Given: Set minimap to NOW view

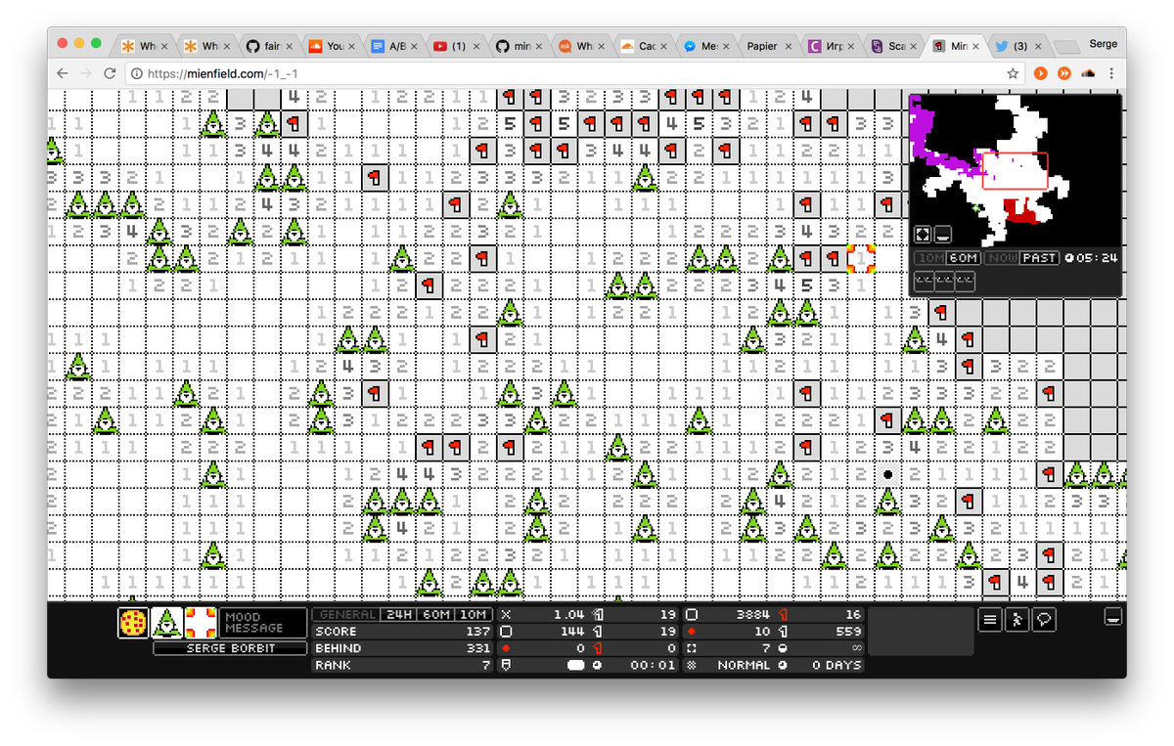Looking at the screenshot, I should [1001, 258].
